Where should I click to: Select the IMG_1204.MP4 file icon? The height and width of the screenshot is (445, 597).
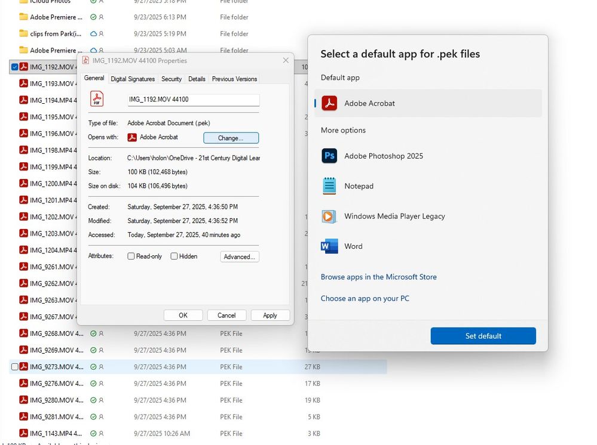click(24, 250)
